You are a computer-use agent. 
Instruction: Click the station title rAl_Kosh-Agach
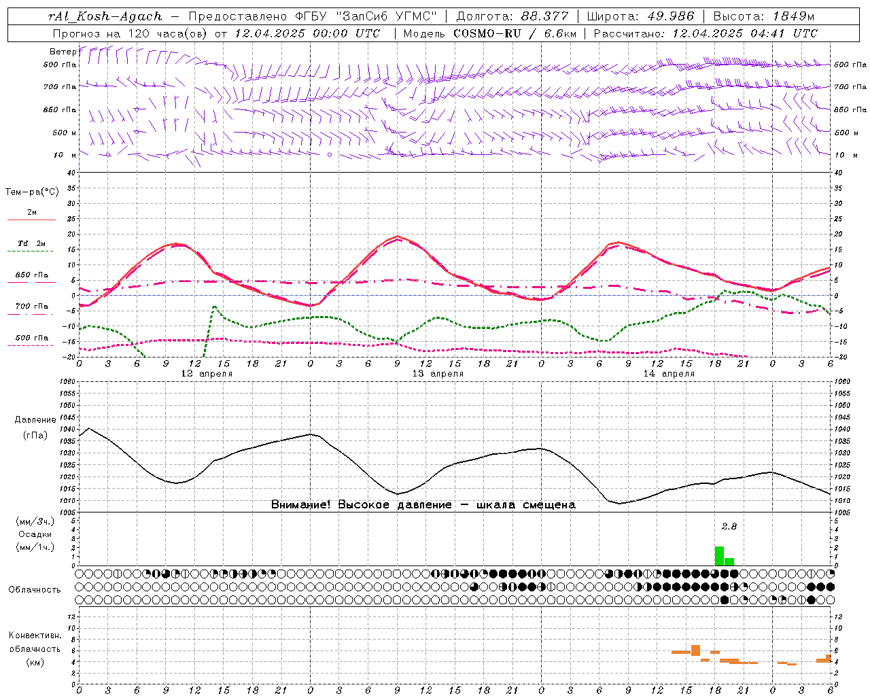point(105,16)
